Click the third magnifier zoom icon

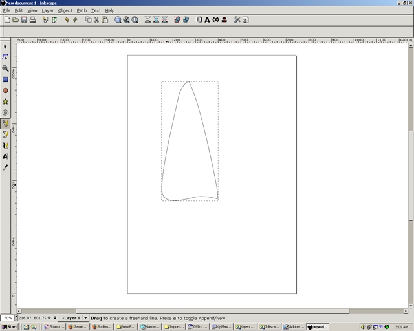(x=135, y=20)
